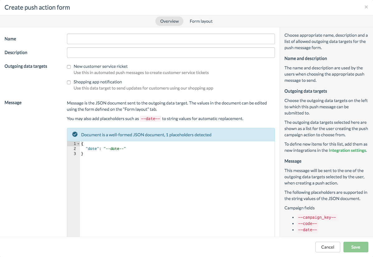Open the Integration settings link
This screenshot has height=257, width=373.
point(347,150)
